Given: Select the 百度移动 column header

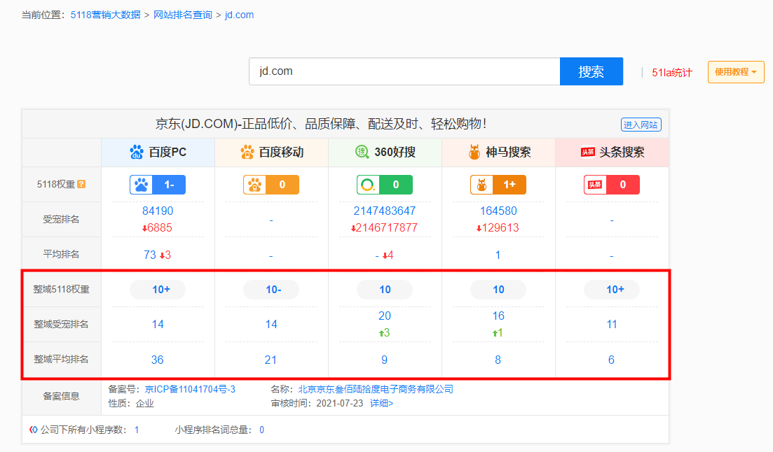Looking at the screenshot, I should point(271,152).
